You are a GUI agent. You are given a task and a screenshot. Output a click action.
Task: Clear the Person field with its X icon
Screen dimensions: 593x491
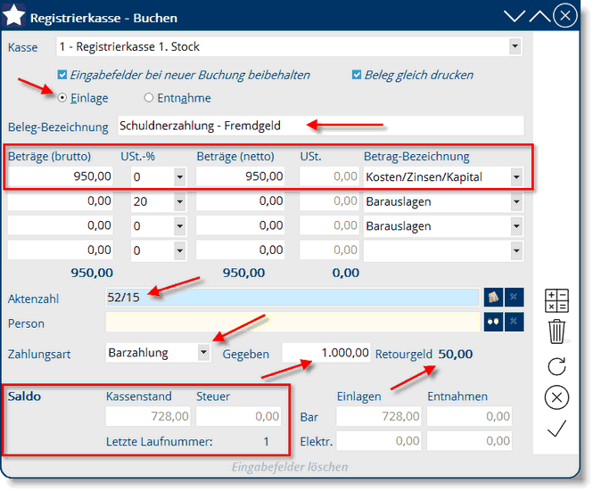pos(514,322)
